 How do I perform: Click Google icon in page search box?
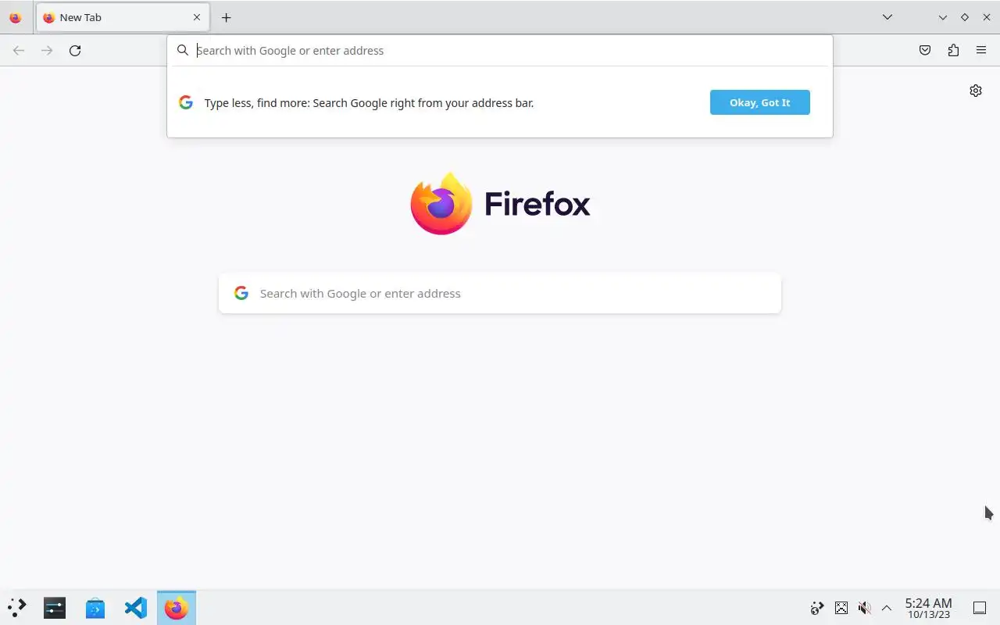point(241,293)
